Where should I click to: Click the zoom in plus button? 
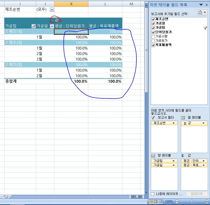click(206, 201)
